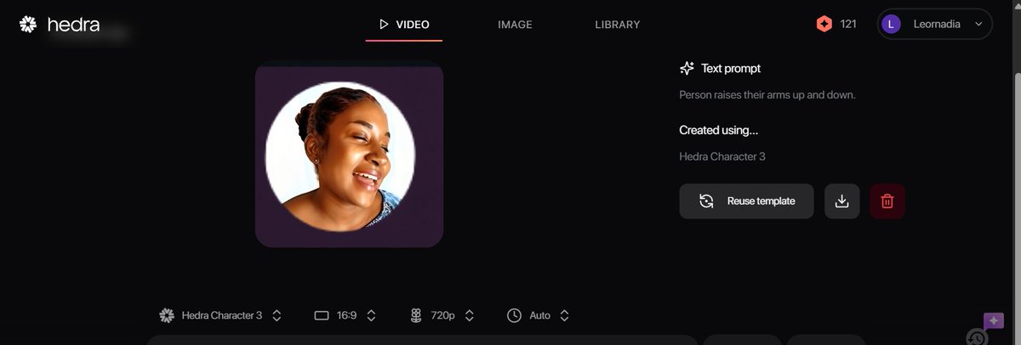Click the credits count 121
The height and width of the screenshot is (345, 1021).
click(x=848, y=25)
